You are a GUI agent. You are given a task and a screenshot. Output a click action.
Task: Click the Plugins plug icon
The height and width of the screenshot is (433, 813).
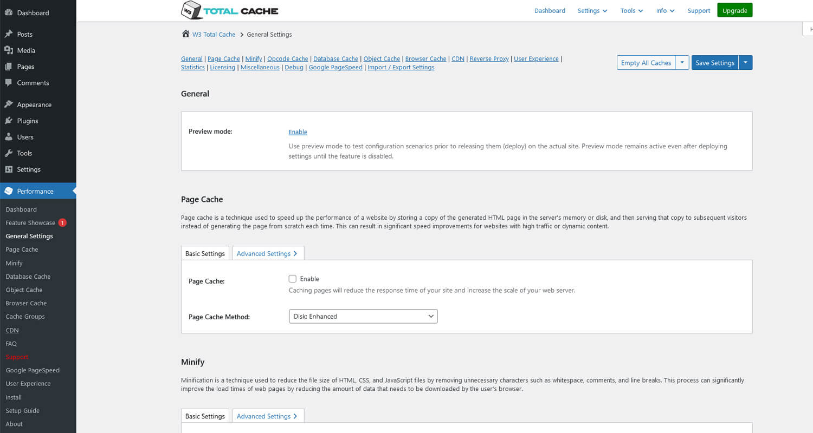[9, 121]
